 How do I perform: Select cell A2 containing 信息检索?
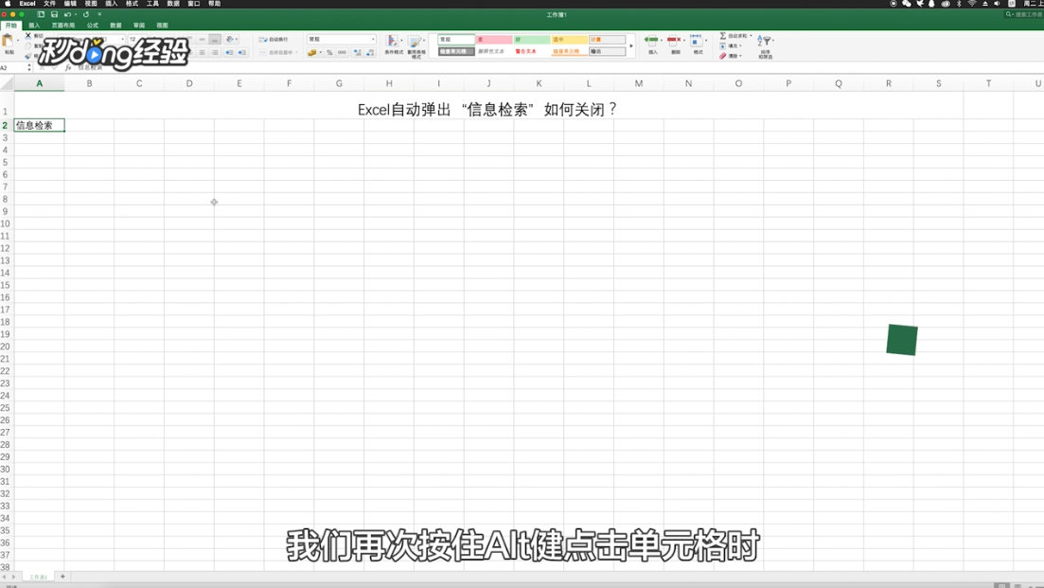click(x=40, y=125)
